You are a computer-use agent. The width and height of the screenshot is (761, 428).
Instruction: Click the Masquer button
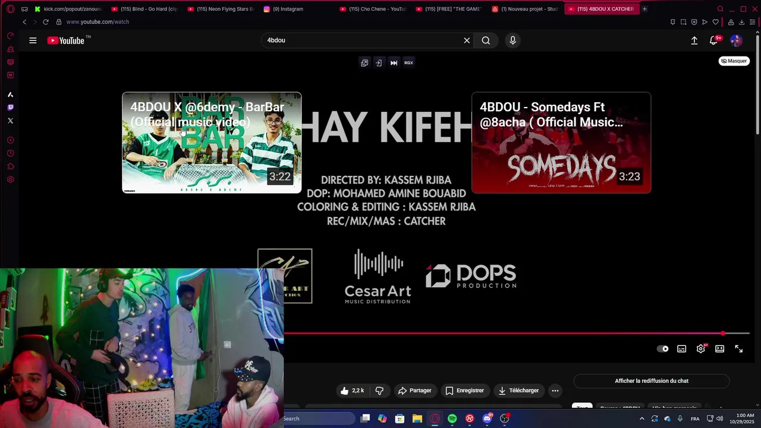click(734, 61)
